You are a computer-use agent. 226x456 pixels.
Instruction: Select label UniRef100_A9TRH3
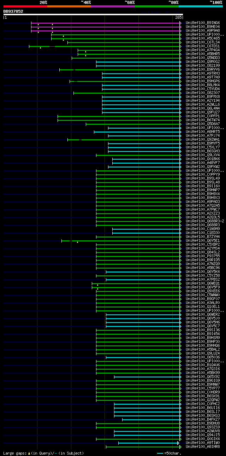click(203, 74)
